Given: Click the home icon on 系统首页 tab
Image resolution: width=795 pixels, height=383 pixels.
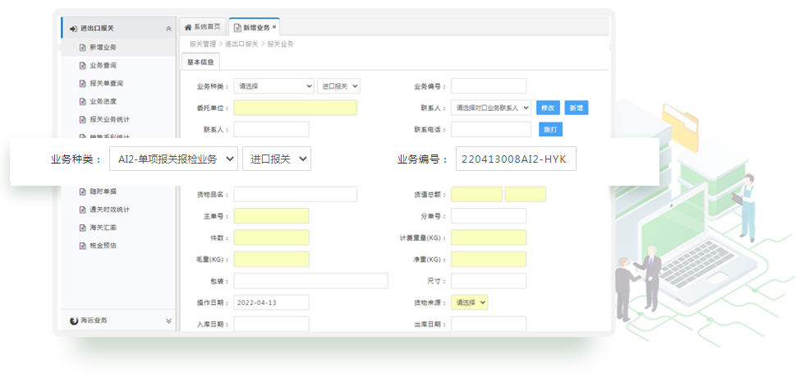Looking at the screenshot, I should coord(188,27).
